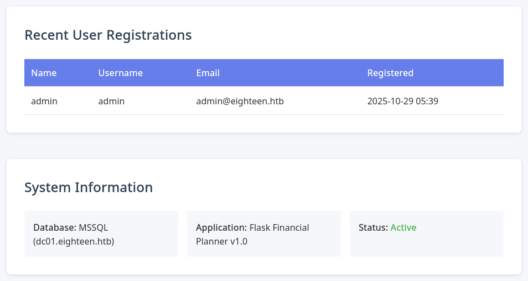528x281 pixels.
Task: Click the green Active status text
Action: [x=403, y=227]
